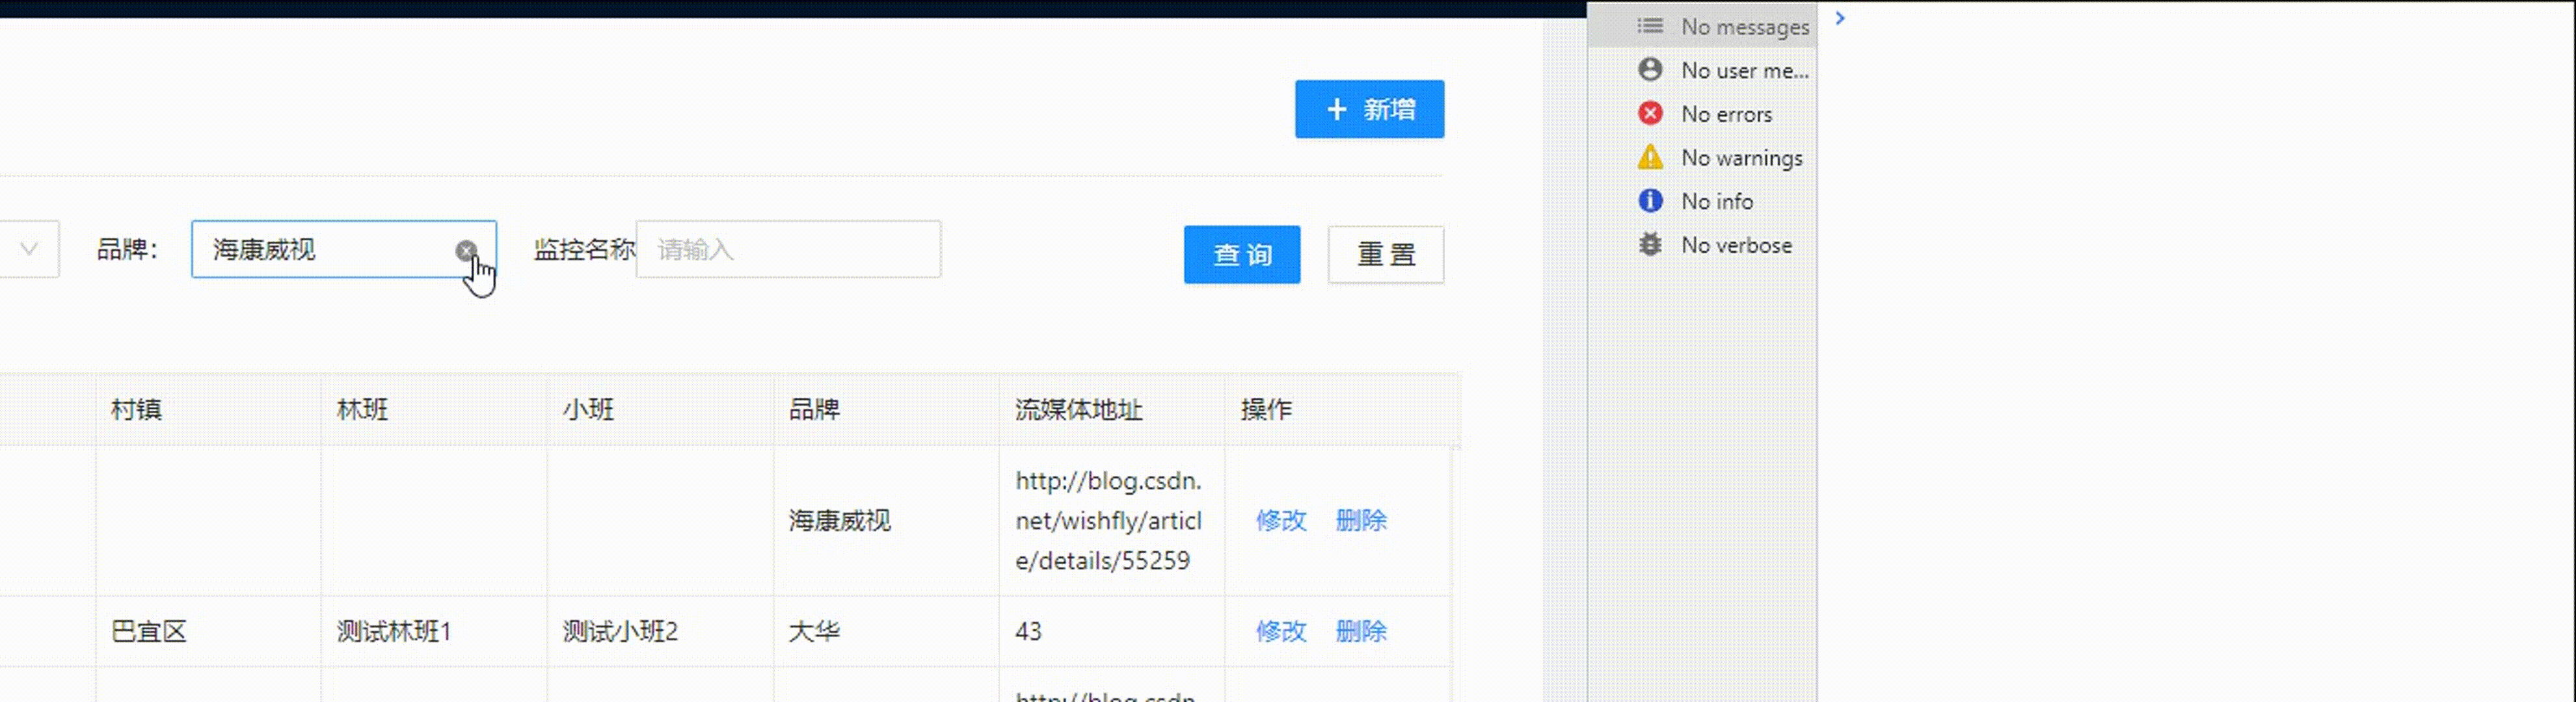Click the No verbose bug icon

pos(1650,244)
